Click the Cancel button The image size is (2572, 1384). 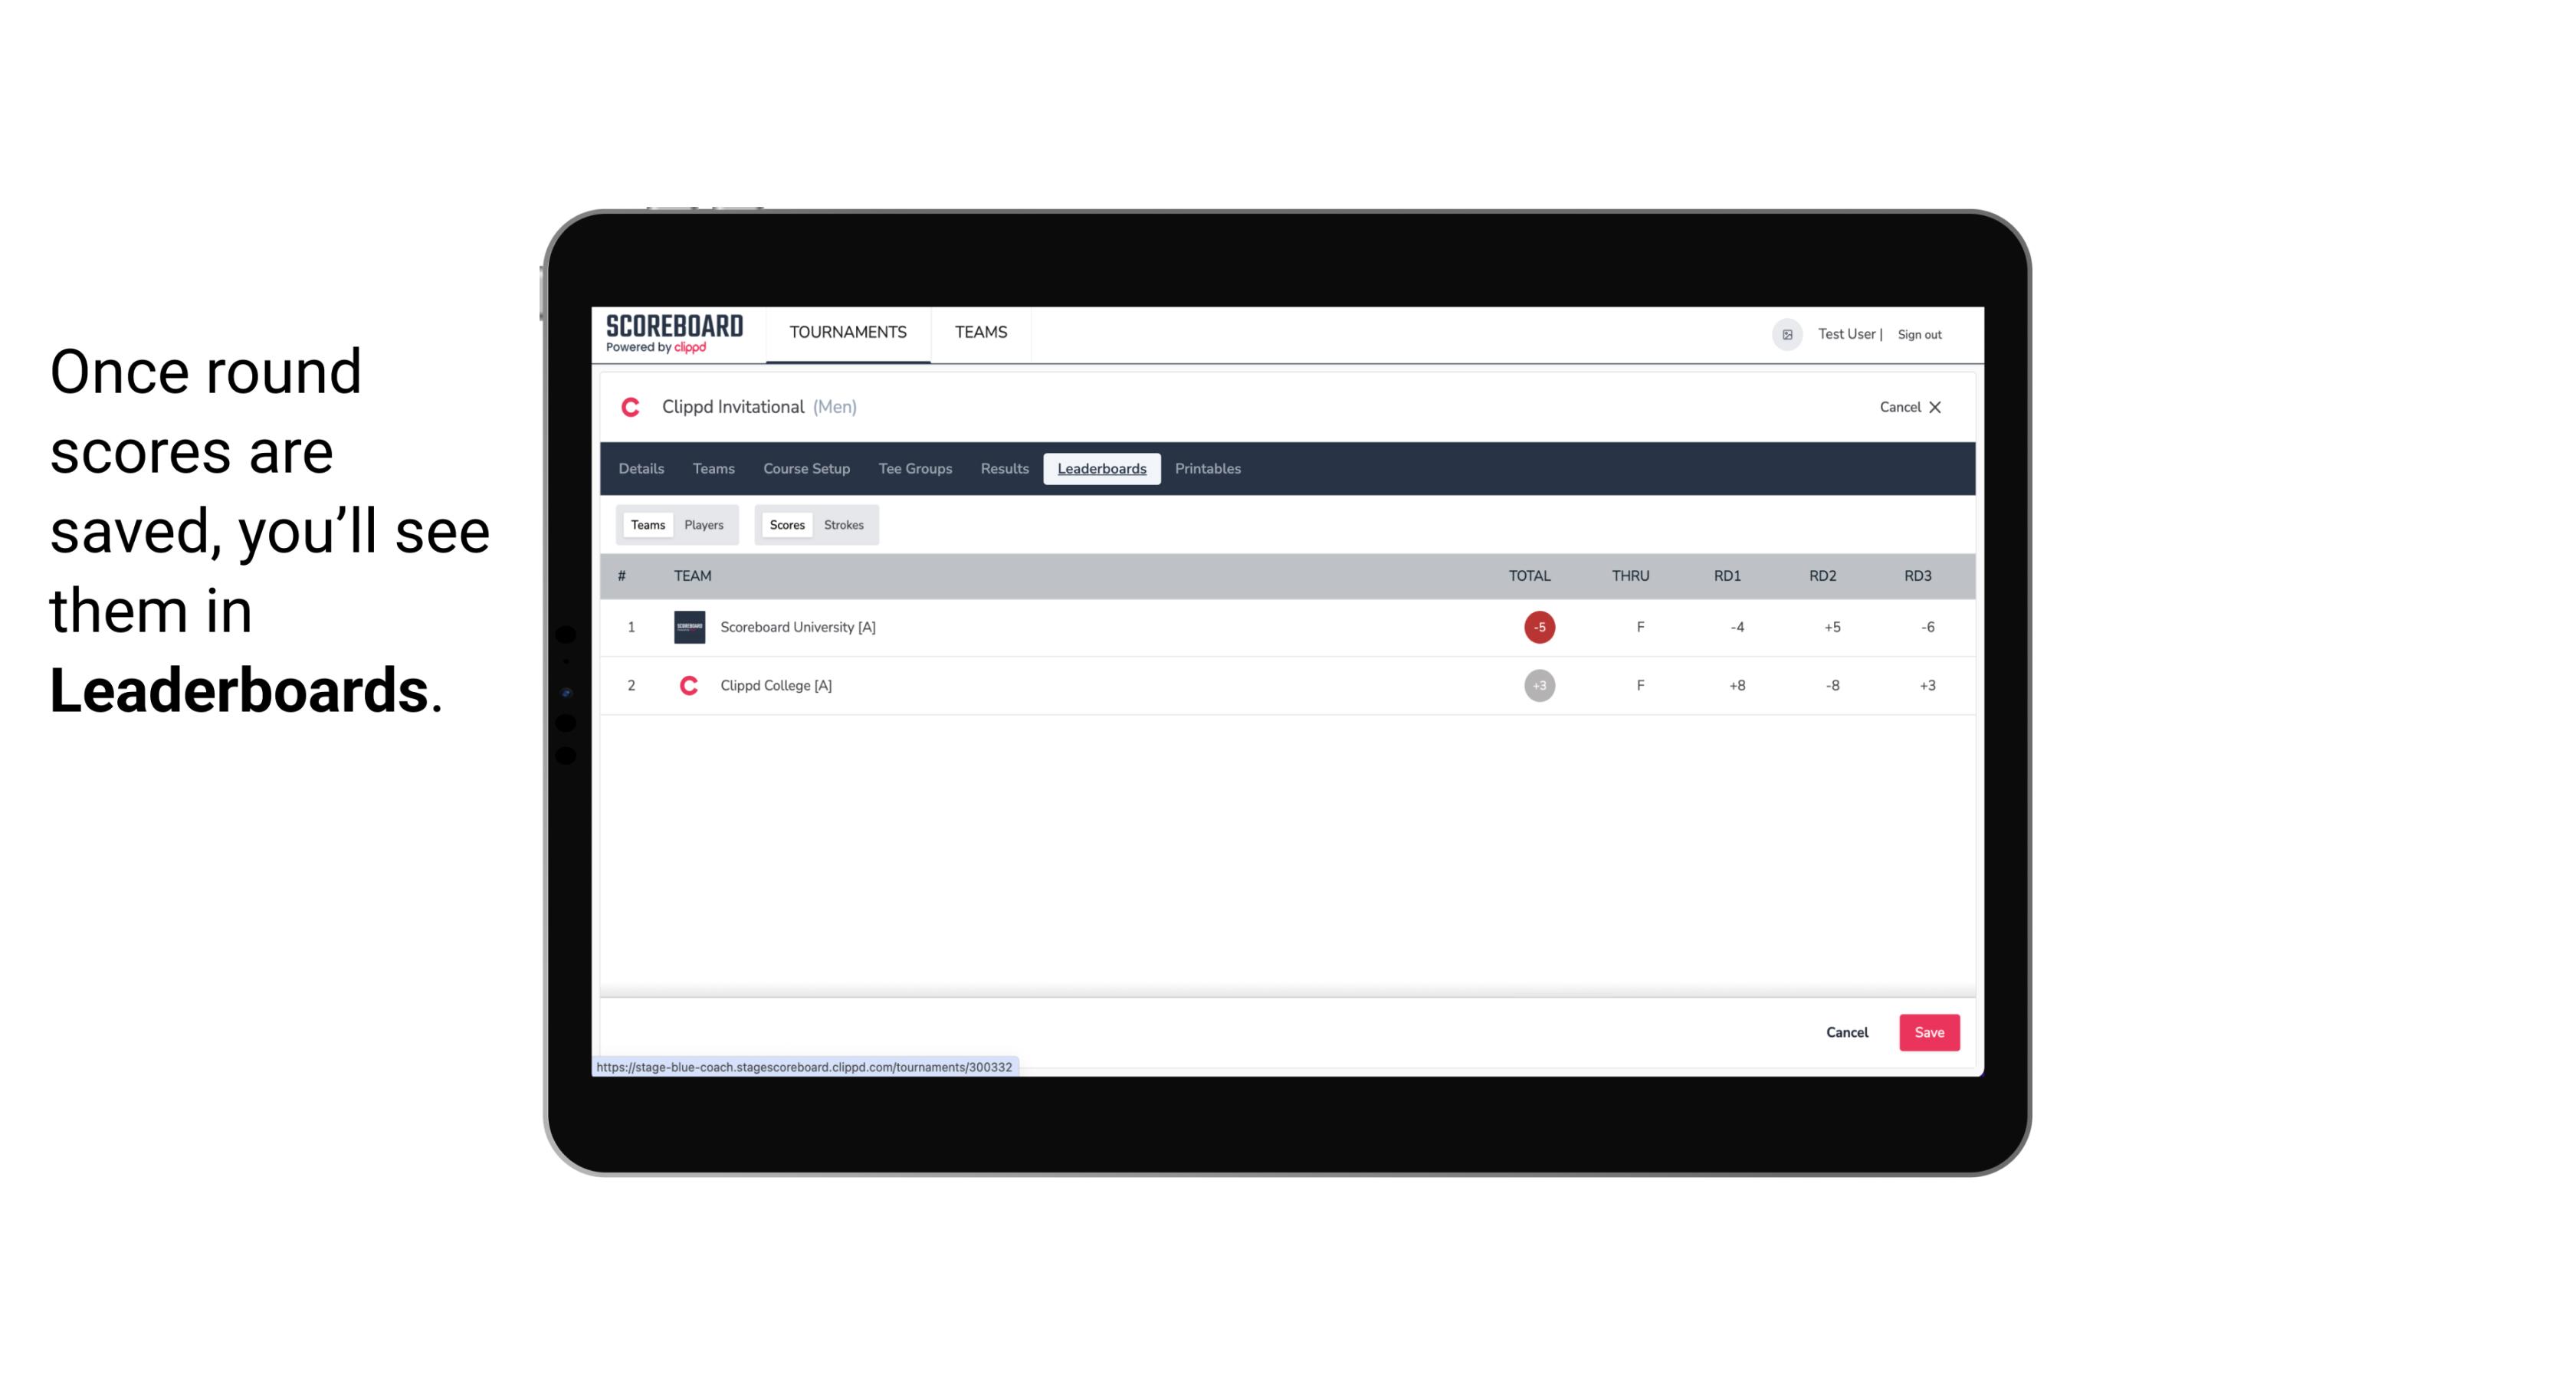[1846, 1033]
